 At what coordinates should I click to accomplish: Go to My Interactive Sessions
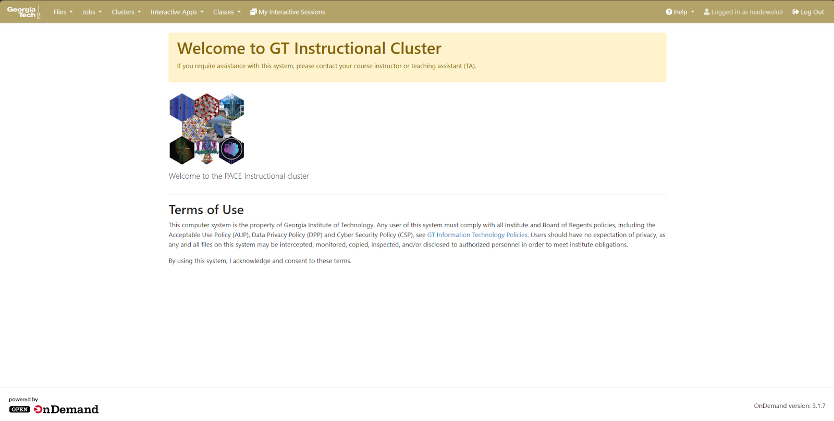287,12
